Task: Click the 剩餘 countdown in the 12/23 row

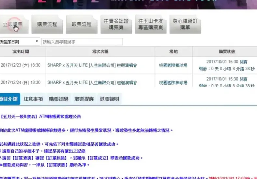Action: (x=227, y=69)
